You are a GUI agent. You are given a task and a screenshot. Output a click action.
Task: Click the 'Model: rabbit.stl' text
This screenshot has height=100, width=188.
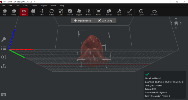[x=153, y=79]
